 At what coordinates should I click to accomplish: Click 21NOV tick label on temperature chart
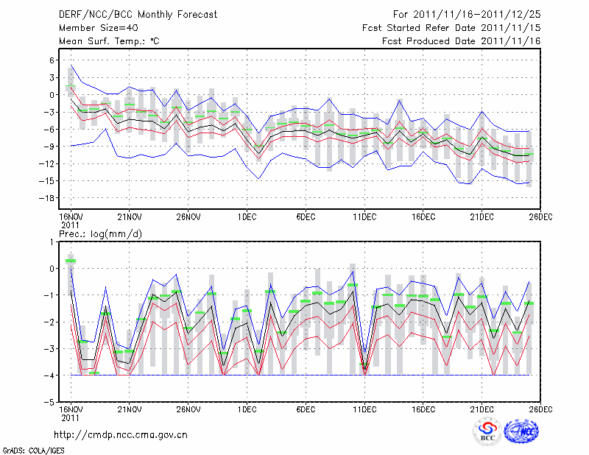pyautogui.click(x=129, y=216)
